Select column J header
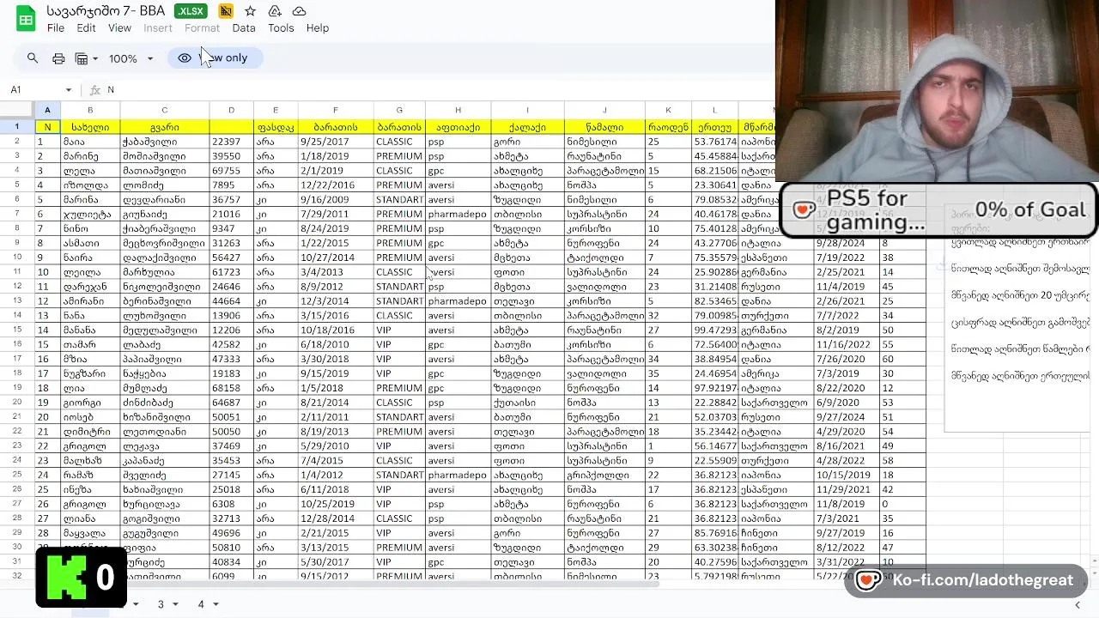The image size is (1099, 618). [x=604, y=110]
